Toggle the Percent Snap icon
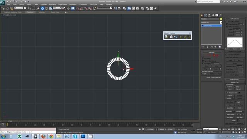The height and width of the screenshot is (139, 247). (86, 8)
